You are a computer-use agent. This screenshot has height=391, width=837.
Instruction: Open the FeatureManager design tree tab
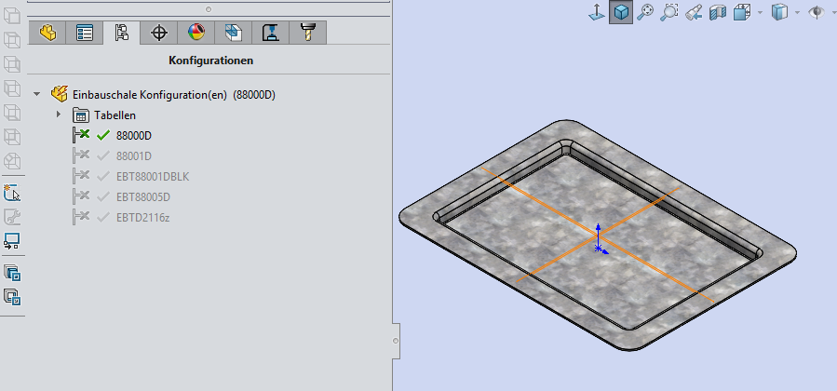click(47, 34)
